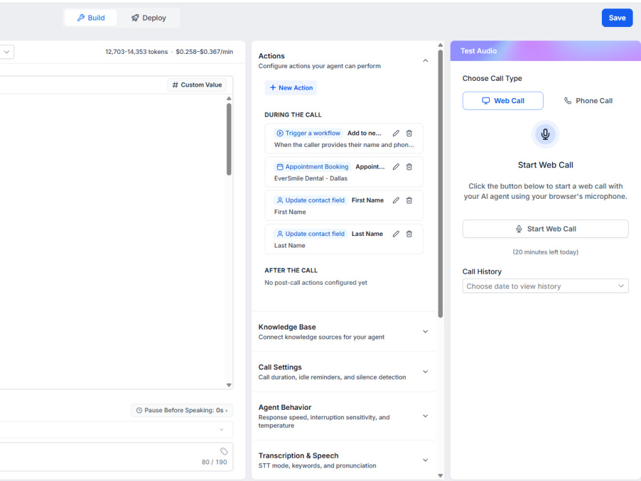This screenshot has height=481, width=641.
Task: Click the settings panel scroll-down arrow
Action: pos(440,476)
